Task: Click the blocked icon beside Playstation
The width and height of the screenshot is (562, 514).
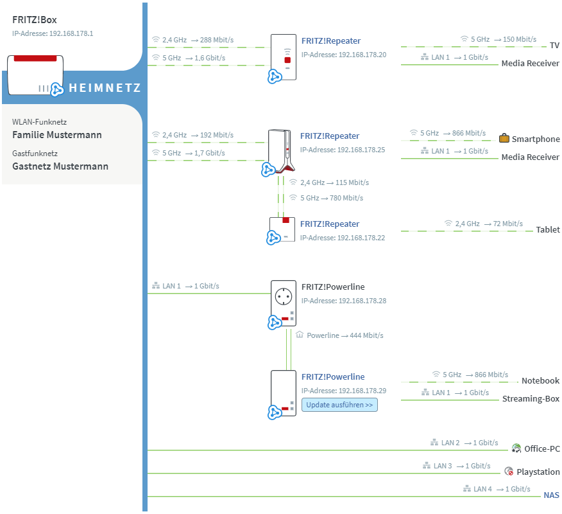Action: (509, 472)
